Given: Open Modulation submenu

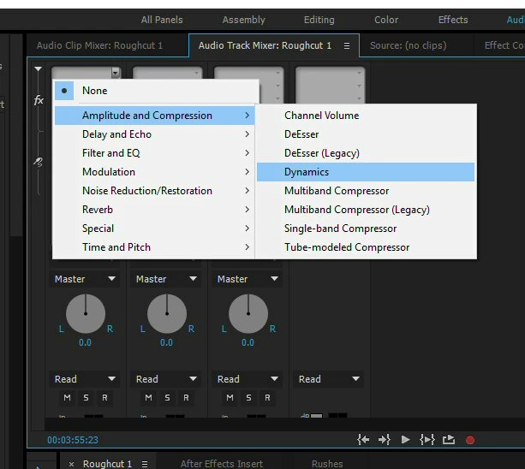Looking at the screenshot, I should (155, 172).
